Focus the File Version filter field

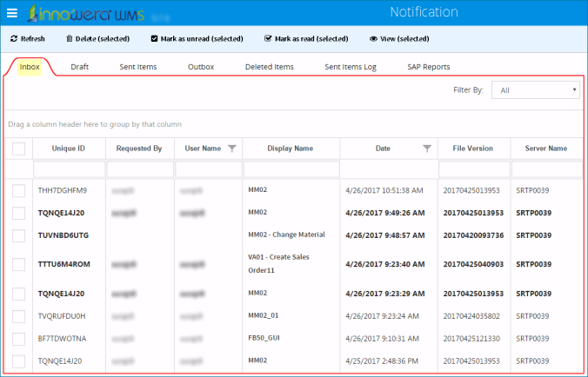(x=474, y=169)
